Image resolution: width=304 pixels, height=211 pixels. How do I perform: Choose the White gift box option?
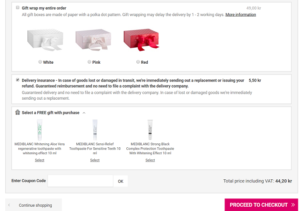(40, 62)
